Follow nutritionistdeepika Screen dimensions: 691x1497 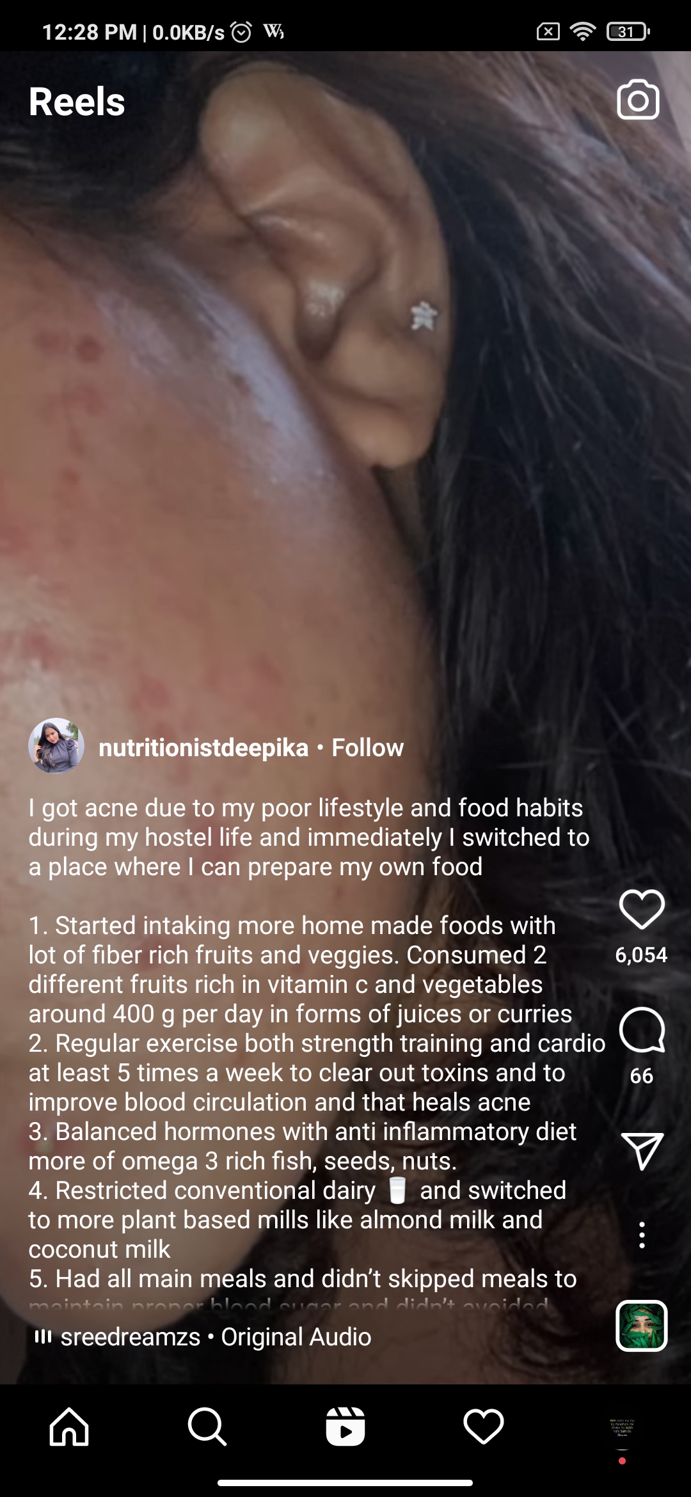point(367,747)
